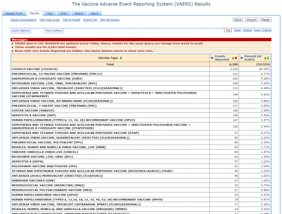Screen dimensions: 282x214
Task: Select INFLUENZA TRIVALENT (INJECTED) (FLU3) row
Action: tap(141, 88)
